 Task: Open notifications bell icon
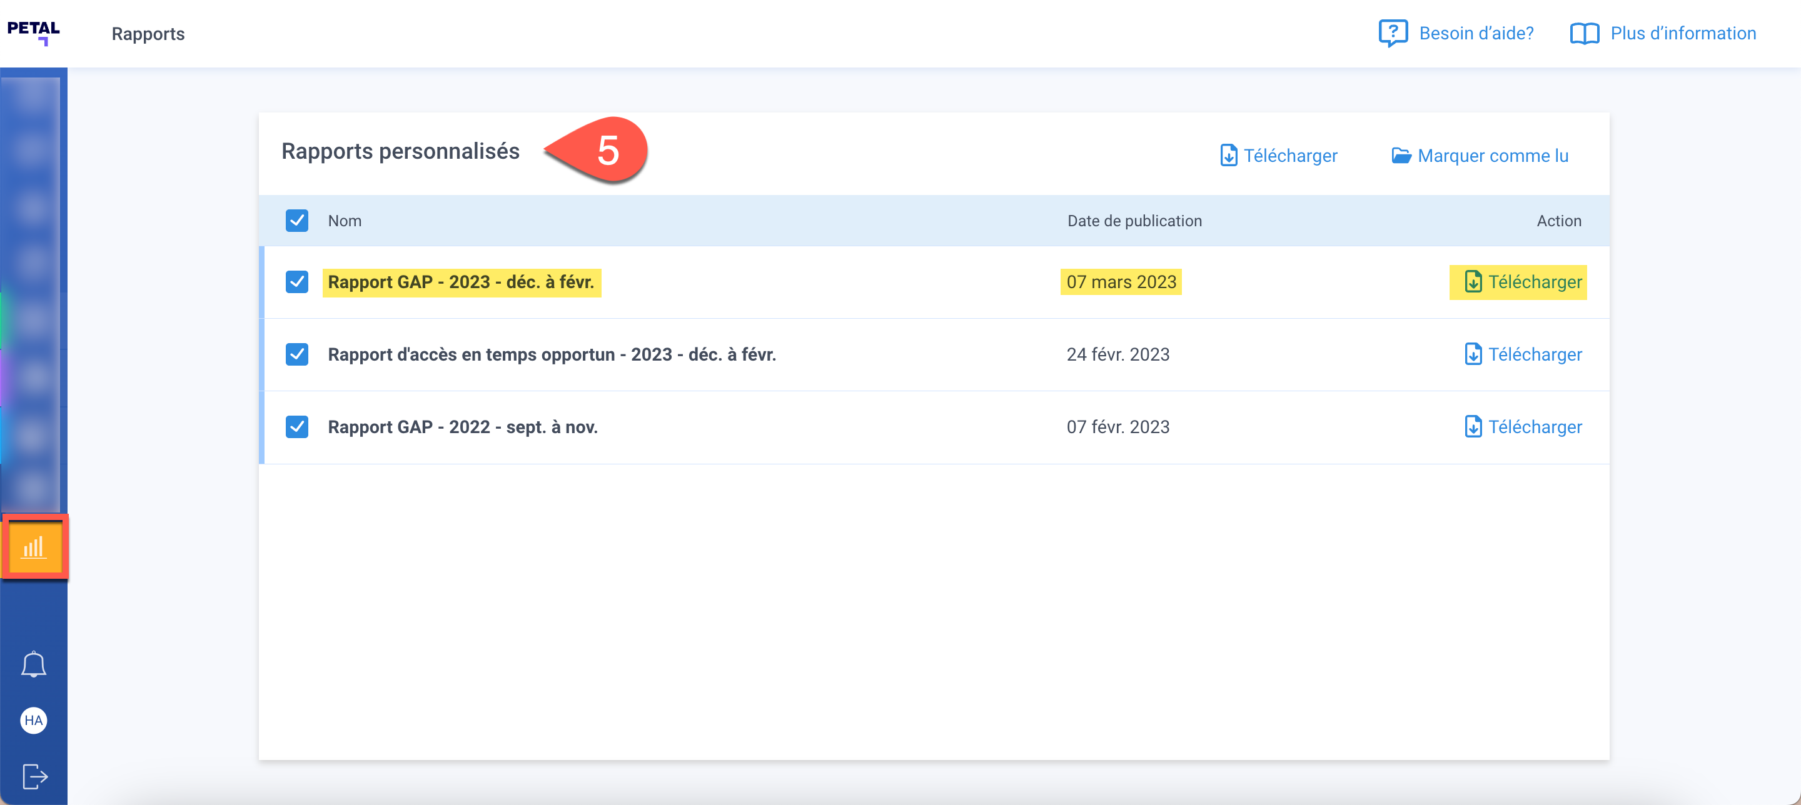tap(34, 664)
